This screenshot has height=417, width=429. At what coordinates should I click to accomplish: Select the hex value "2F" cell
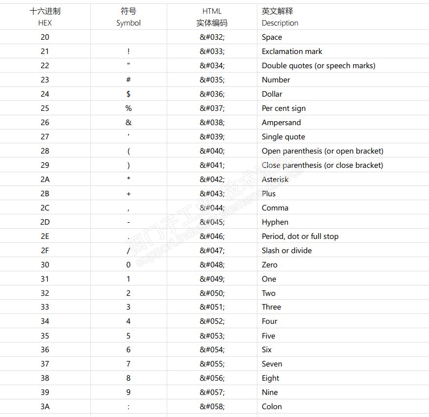[45, 251]
